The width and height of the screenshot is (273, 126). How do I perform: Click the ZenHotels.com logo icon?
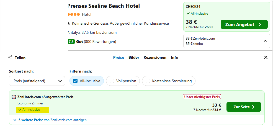(14, 97)
